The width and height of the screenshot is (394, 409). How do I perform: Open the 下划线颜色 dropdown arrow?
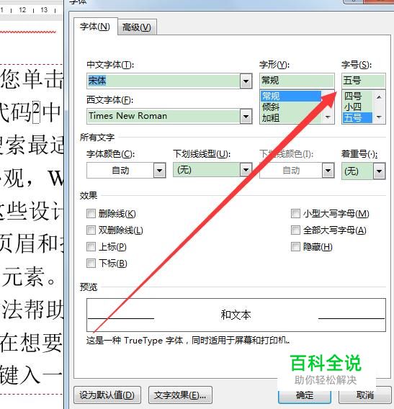pyautogui.click(x=328, y=171)
